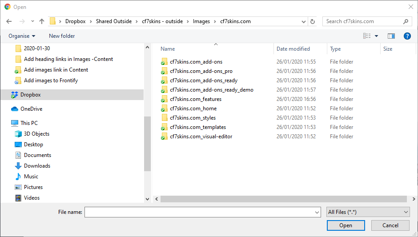Expand the change view options dropdown arrow
Image resolution: width=418 pixels, height=237 pixels.
377,36
